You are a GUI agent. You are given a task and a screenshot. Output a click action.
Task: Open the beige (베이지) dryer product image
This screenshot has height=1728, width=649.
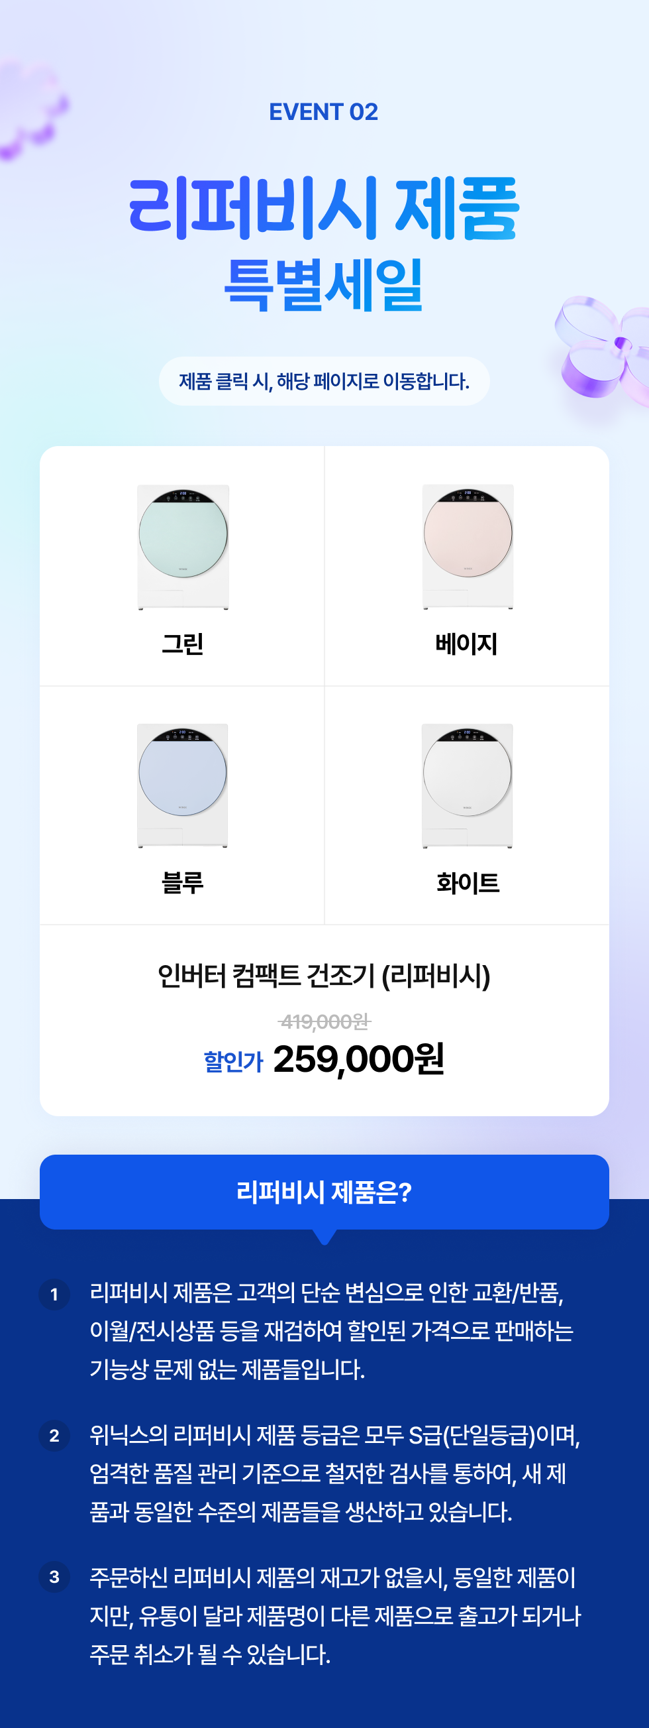coord(468,547)
